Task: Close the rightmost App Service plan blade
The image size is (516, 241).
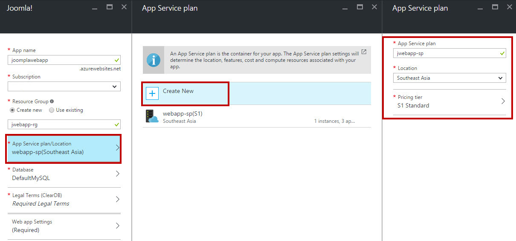Action: pyautogui.click(x=509, y=7)
